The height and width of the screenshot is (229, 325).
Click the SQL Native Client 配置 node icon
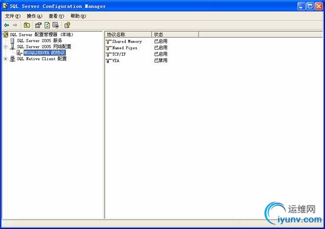pos(12,59)
